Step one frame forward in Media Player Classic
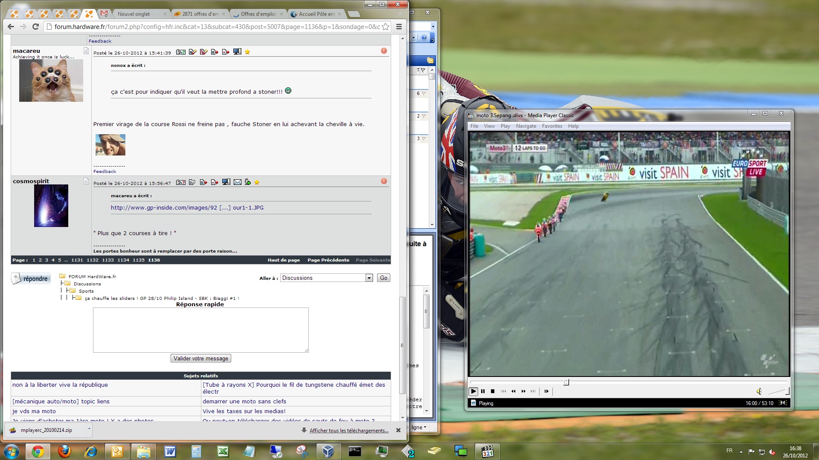This screenshot has height=460, width=819. tap(546, 391)
